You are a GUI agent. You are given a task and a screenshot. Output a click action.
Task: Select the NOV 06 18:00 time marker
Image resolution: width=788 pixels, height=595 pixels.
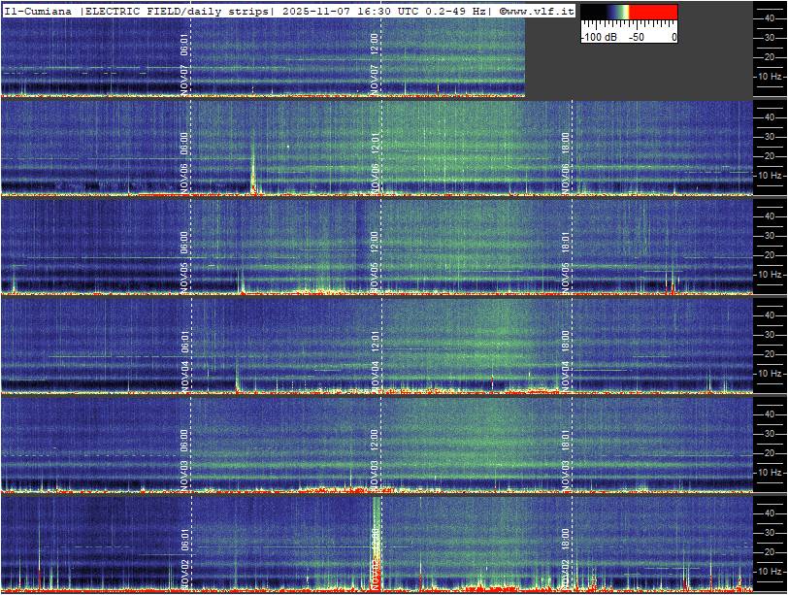(x=566, y=160)
